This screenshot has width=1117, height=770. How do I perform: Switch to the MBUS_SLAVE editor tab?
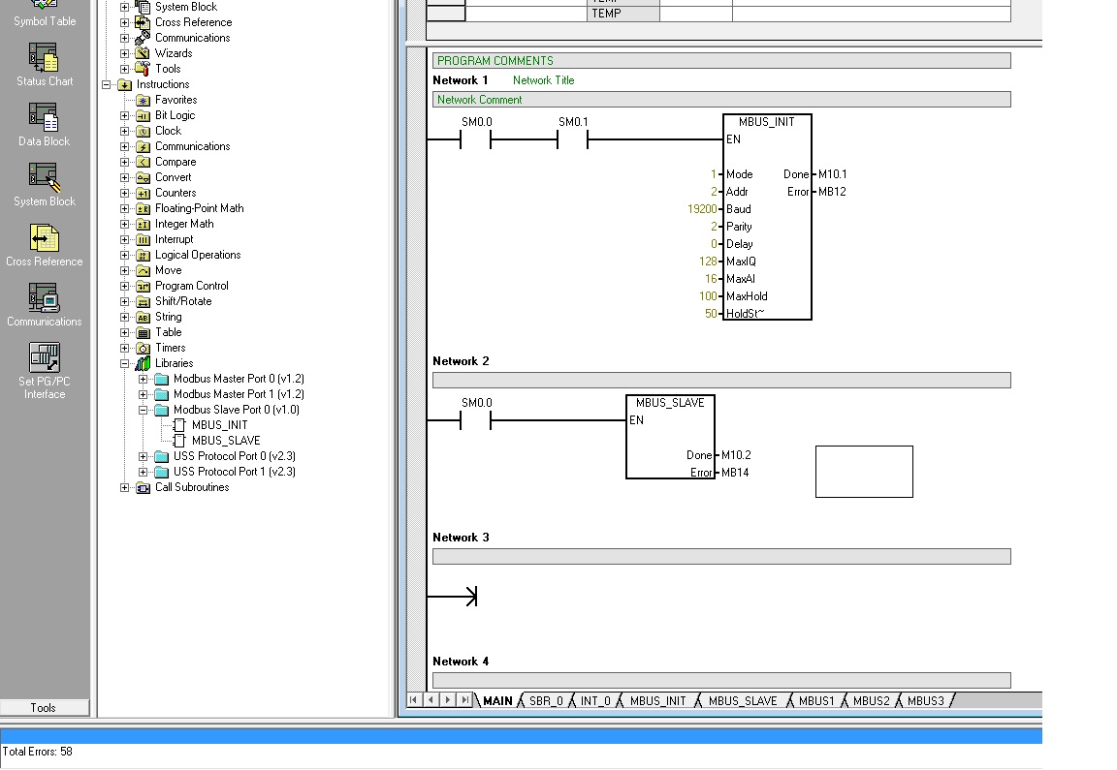[x=742, y=701]
